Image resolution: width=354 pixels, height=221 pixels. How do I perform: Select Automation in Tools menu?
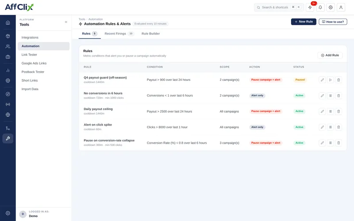43,46
